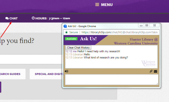
Task: Click the 'Western Carolina University' banner text
Action: [136, 43]
